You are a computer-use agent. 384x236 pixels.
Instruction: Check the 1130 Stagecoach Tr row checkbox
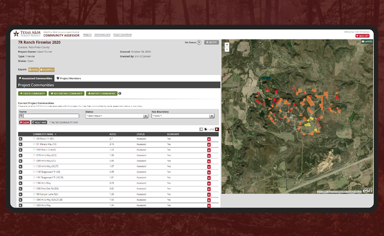[x=34, y=172]
